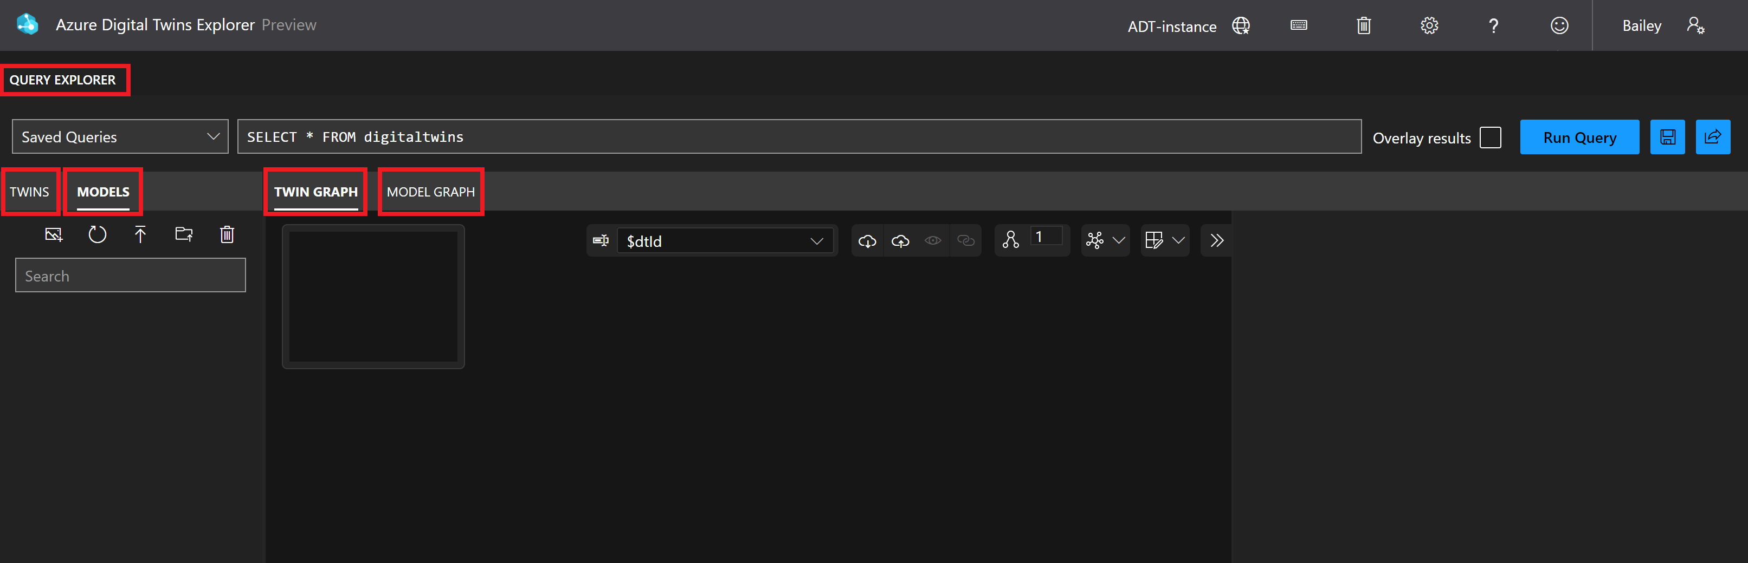Open the graph layout dropdown
This screenshot has width=1748, height=563.
[1105, 240]
